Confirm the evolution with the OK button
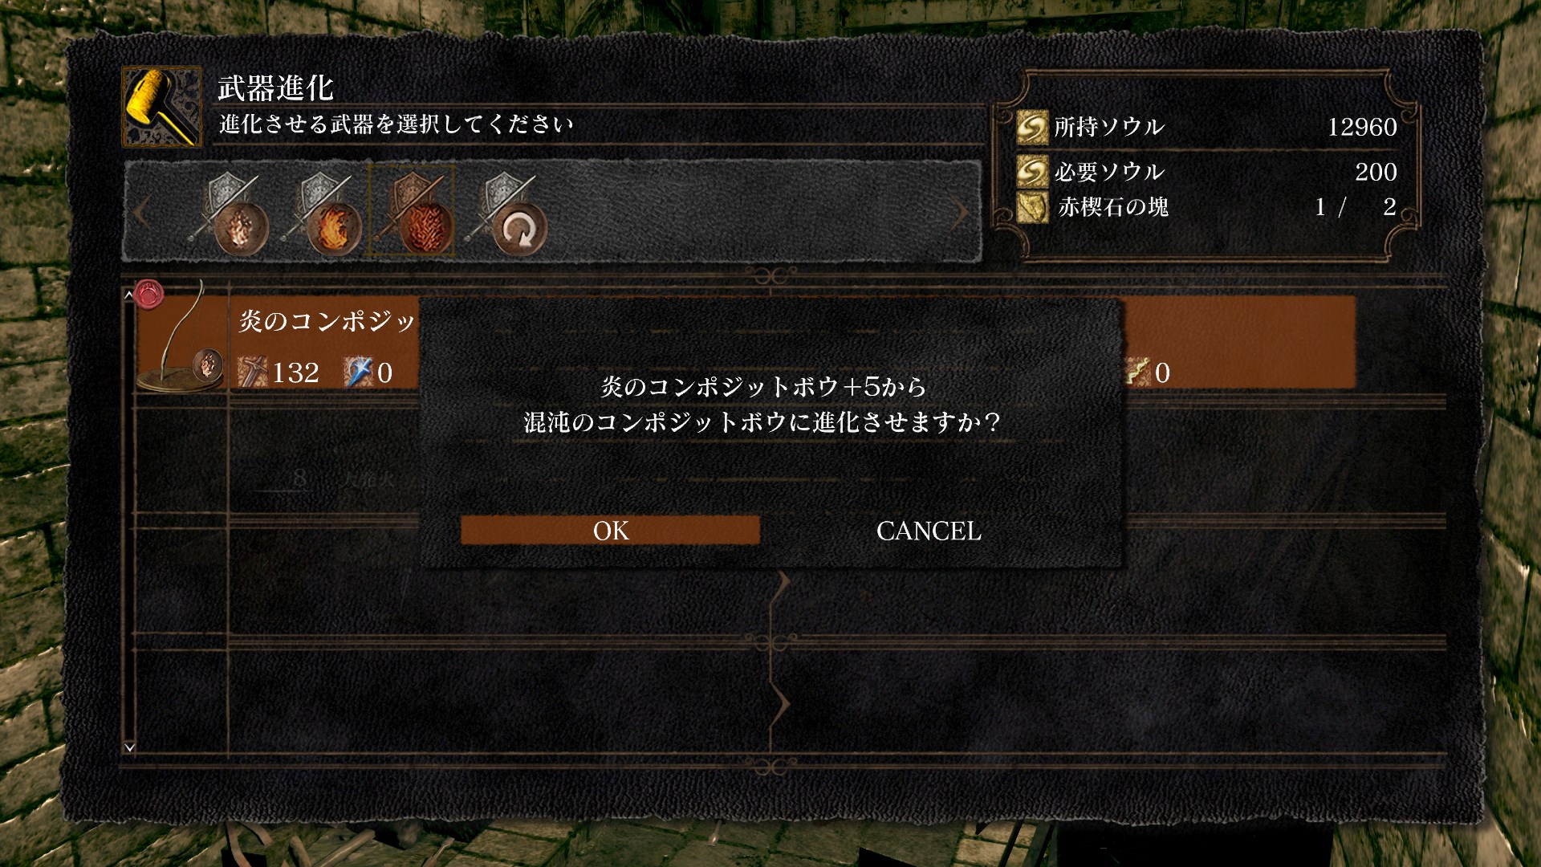This screenshot has height=867, width=1541. pyautogui.click(x=610, y=531)
